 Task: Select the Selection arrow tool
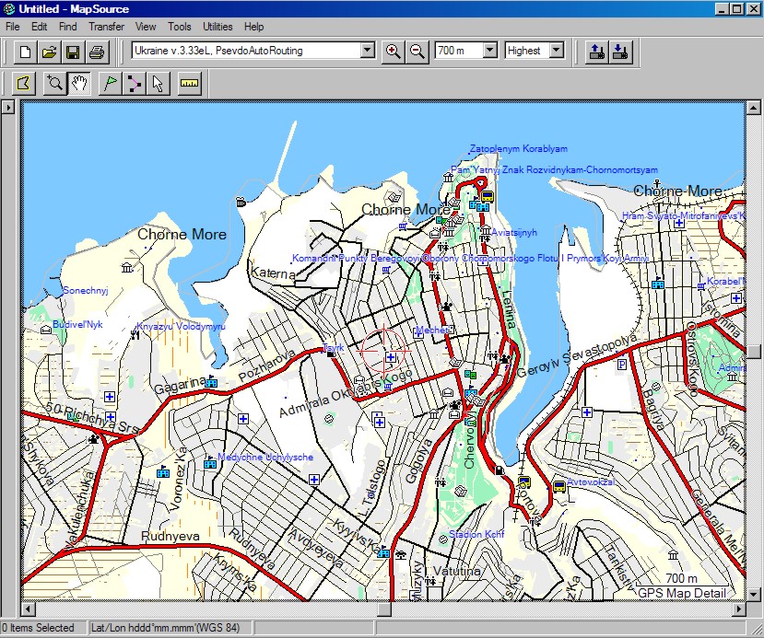tap(158, 84)
